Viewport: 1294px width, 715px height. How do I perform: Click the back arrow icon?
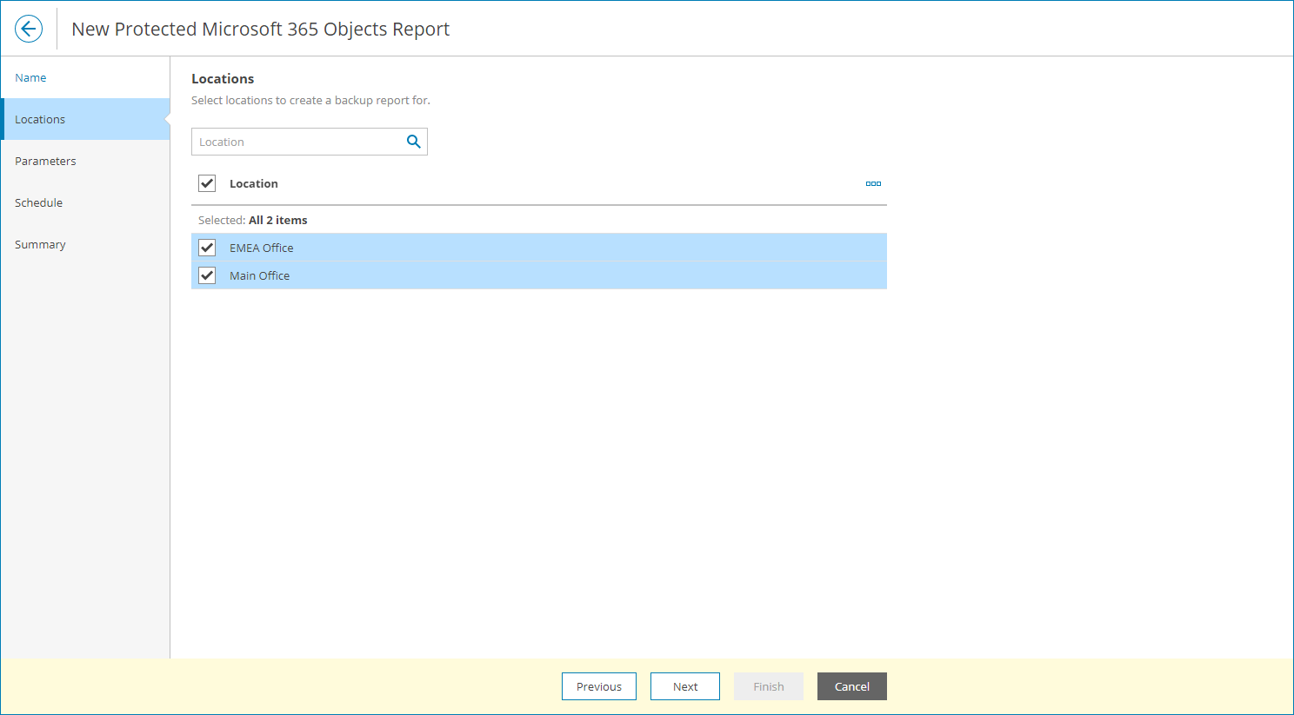[x=29, y=29]
